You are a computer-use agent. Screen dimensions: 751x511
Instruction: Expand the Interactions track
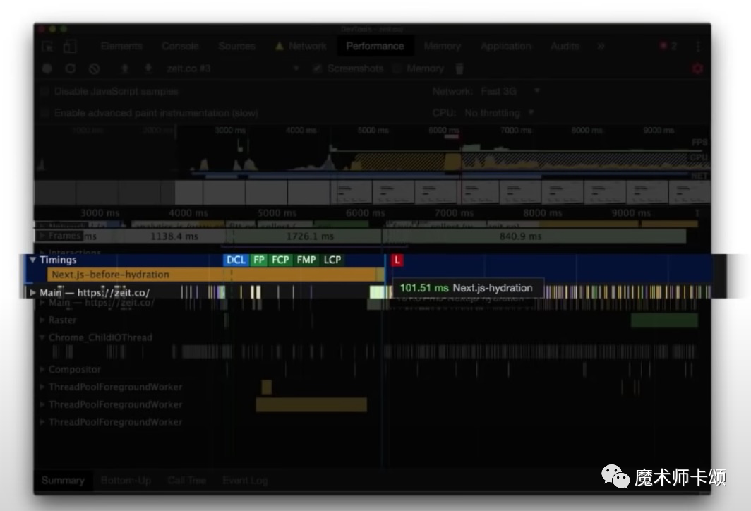(42, 253)
